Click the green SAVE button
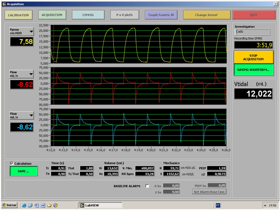 coord(24,171)
